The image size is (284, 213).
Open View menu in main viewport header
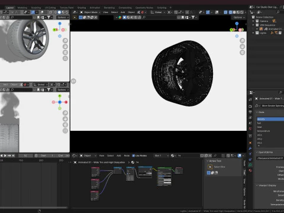click(105, 12)
